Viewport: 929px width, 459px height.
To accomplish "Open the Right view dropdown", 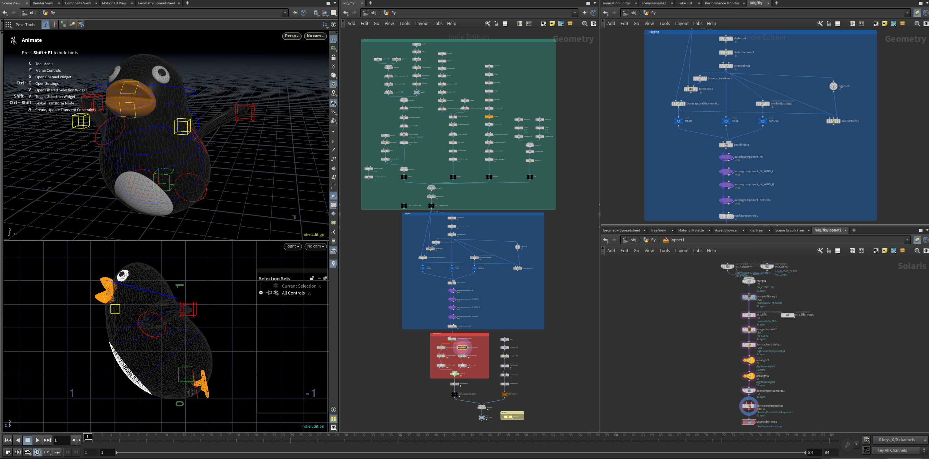I will click(293, 246).
